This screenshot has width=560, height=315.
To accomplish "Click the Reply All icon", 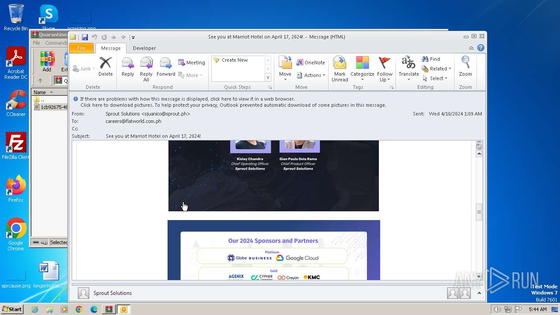I will 146,69.
